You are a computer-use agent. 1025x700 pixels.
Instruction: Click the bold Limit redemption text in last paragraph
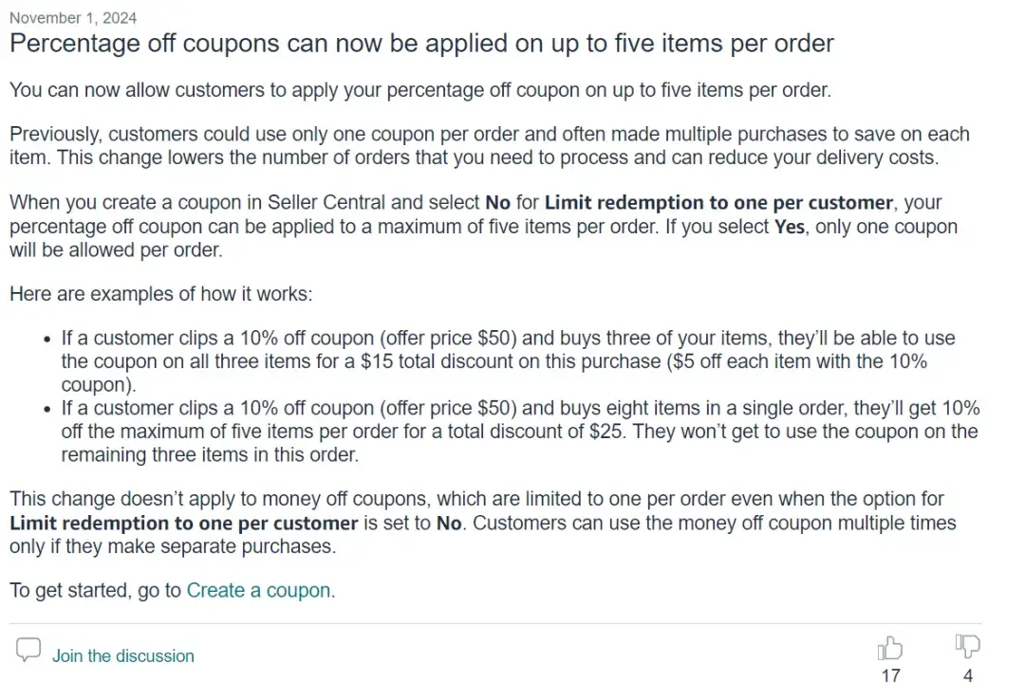pos(183,523)
